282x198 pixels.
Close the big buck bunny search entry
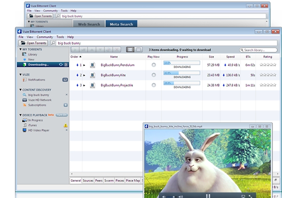(66, 95)
